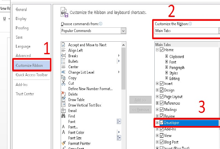
Task: Click the Customize Ribbon header icon
Action: (64, 12)
